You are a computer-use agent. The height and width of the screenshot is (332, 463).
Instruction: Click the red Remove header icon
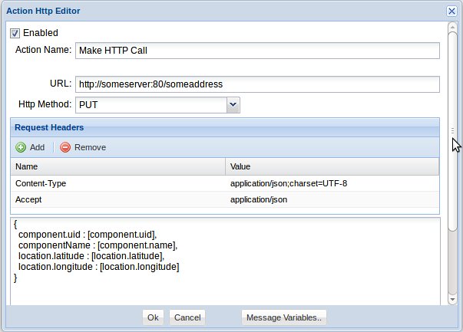coord(65,147)
